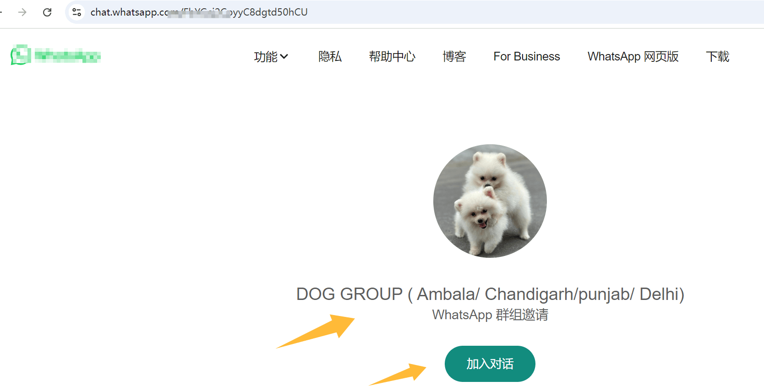
Task: Click the lower orange arrow near 加入对话
Action: tap(398, 374)
